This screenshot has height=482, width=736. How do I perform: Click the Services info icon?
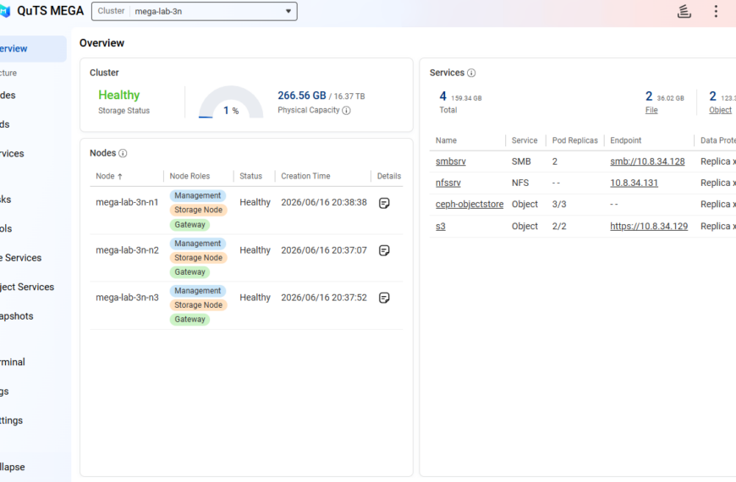coord(471,73)
